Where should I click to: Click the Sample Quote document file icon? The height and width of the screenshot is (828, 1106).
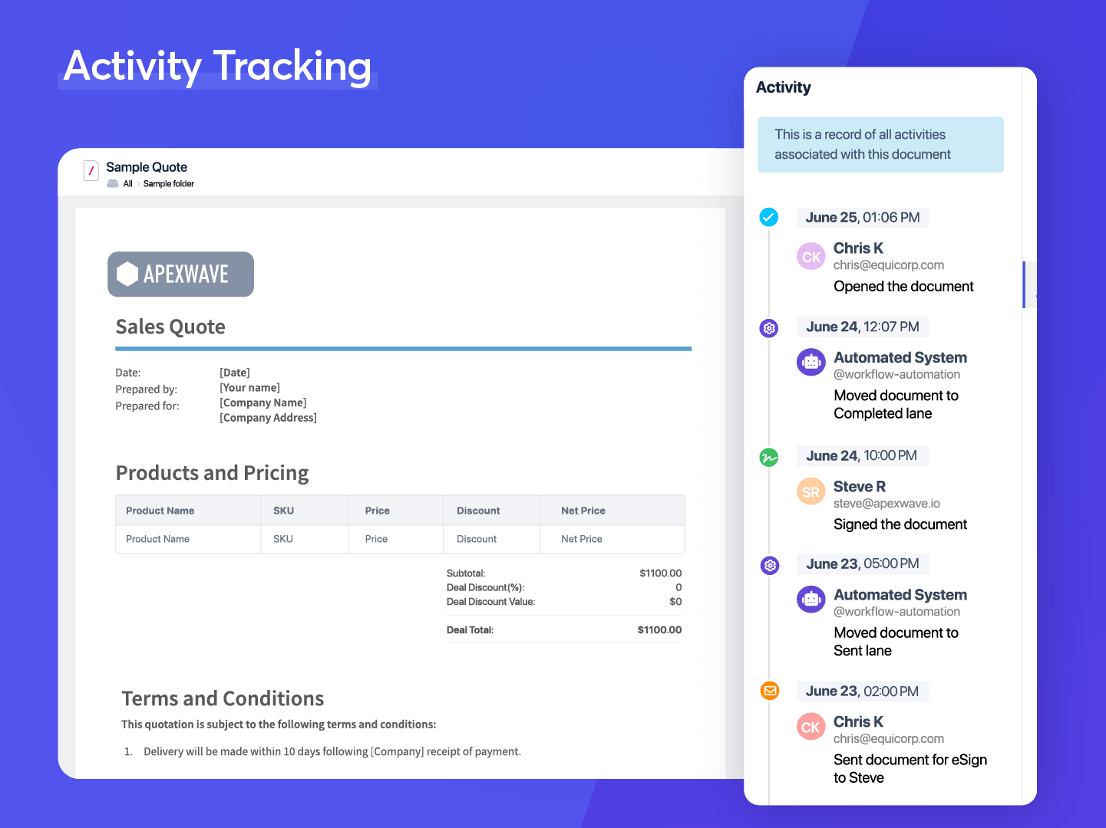click(x=91, y=170)
